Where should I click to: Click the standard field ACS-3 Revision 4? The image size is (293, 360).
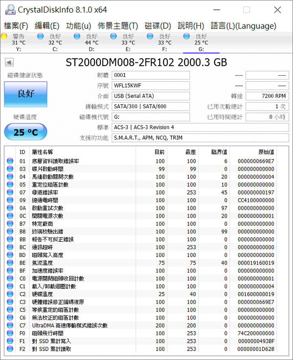(200, 127)
